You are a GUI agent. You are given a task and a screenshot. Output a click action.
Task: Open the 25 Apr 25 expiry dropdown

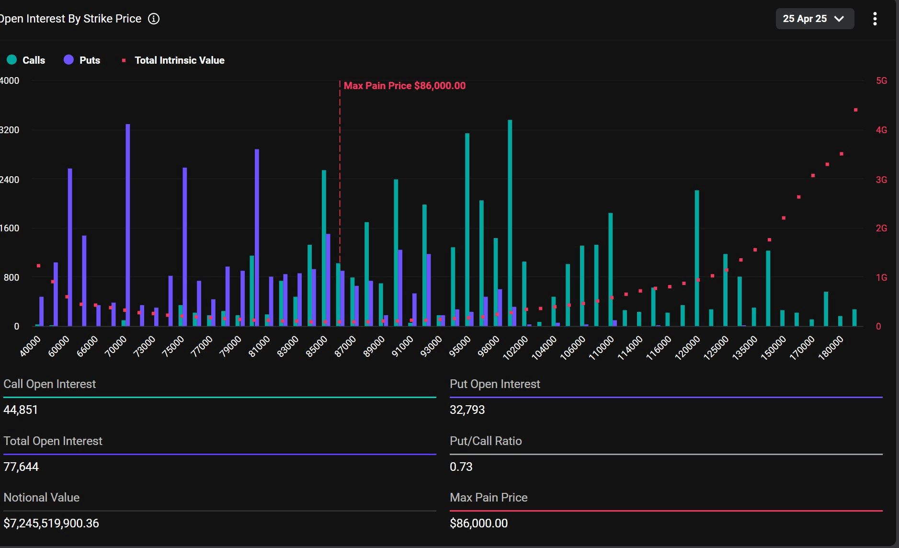point(814,19)
